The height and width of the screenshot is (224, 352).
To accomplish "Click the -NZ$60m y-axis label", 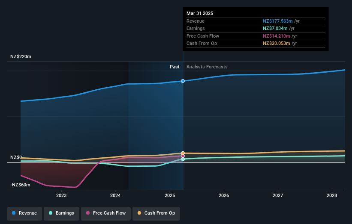I will pos(20,185).
